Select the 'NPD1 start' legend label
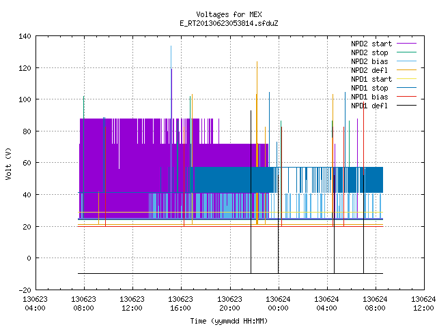The height and width of the screenshot is (327, 437). coord(371,79)
